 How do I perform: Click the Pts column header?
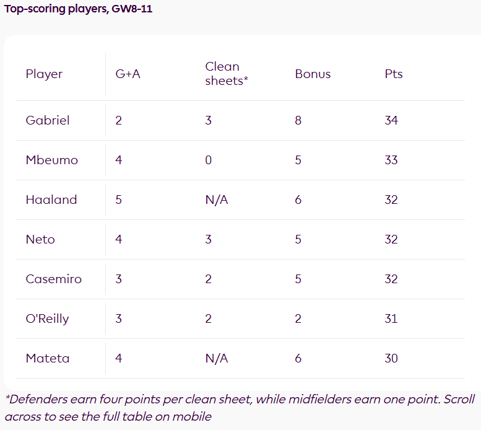[394, 74]
